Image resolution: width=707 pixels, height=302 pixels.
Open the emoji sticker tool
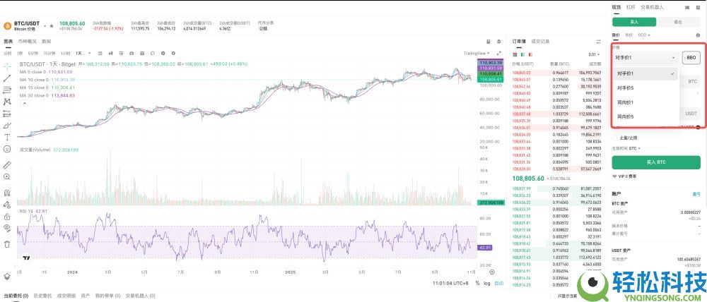click(x=7, y=149)
